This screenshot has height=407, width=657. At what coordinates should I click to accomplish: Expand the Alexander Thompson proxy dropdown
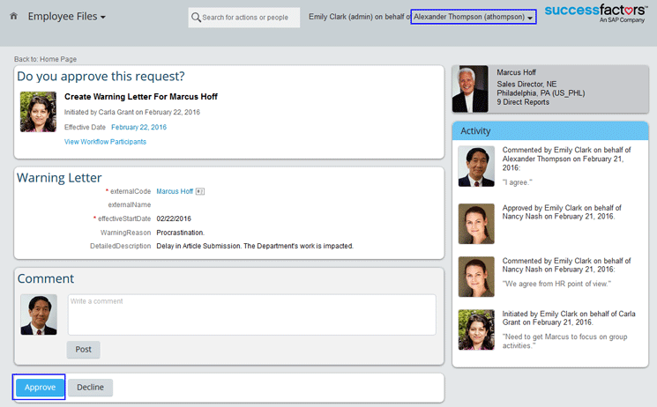coord(474,18)
